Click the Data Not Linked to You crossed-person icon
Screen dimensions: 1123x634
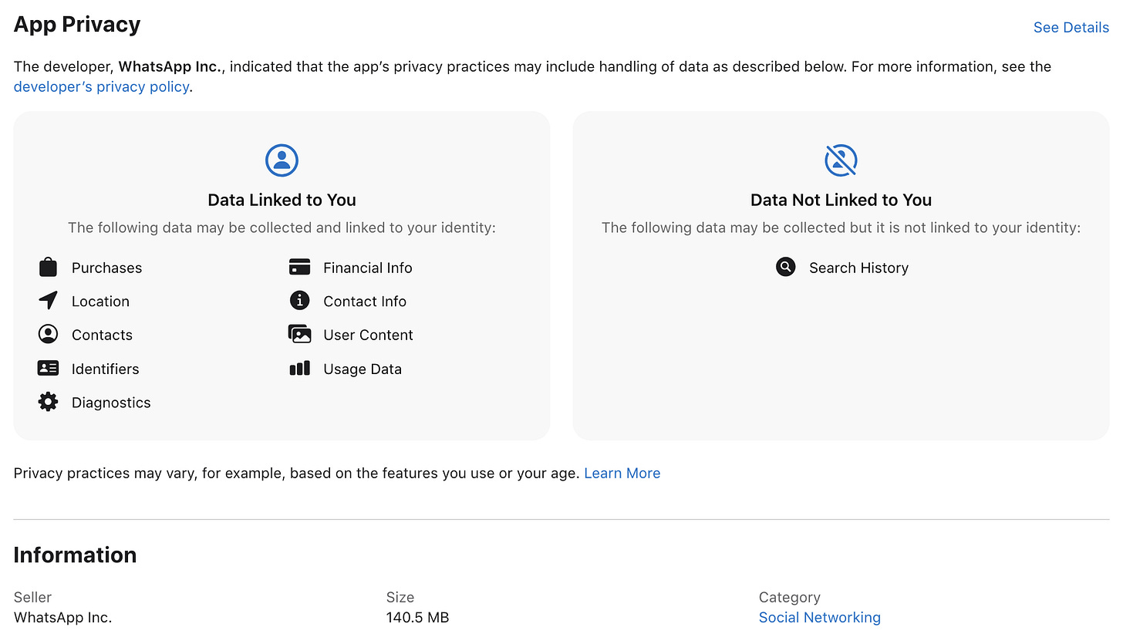[x=841, y=160]
